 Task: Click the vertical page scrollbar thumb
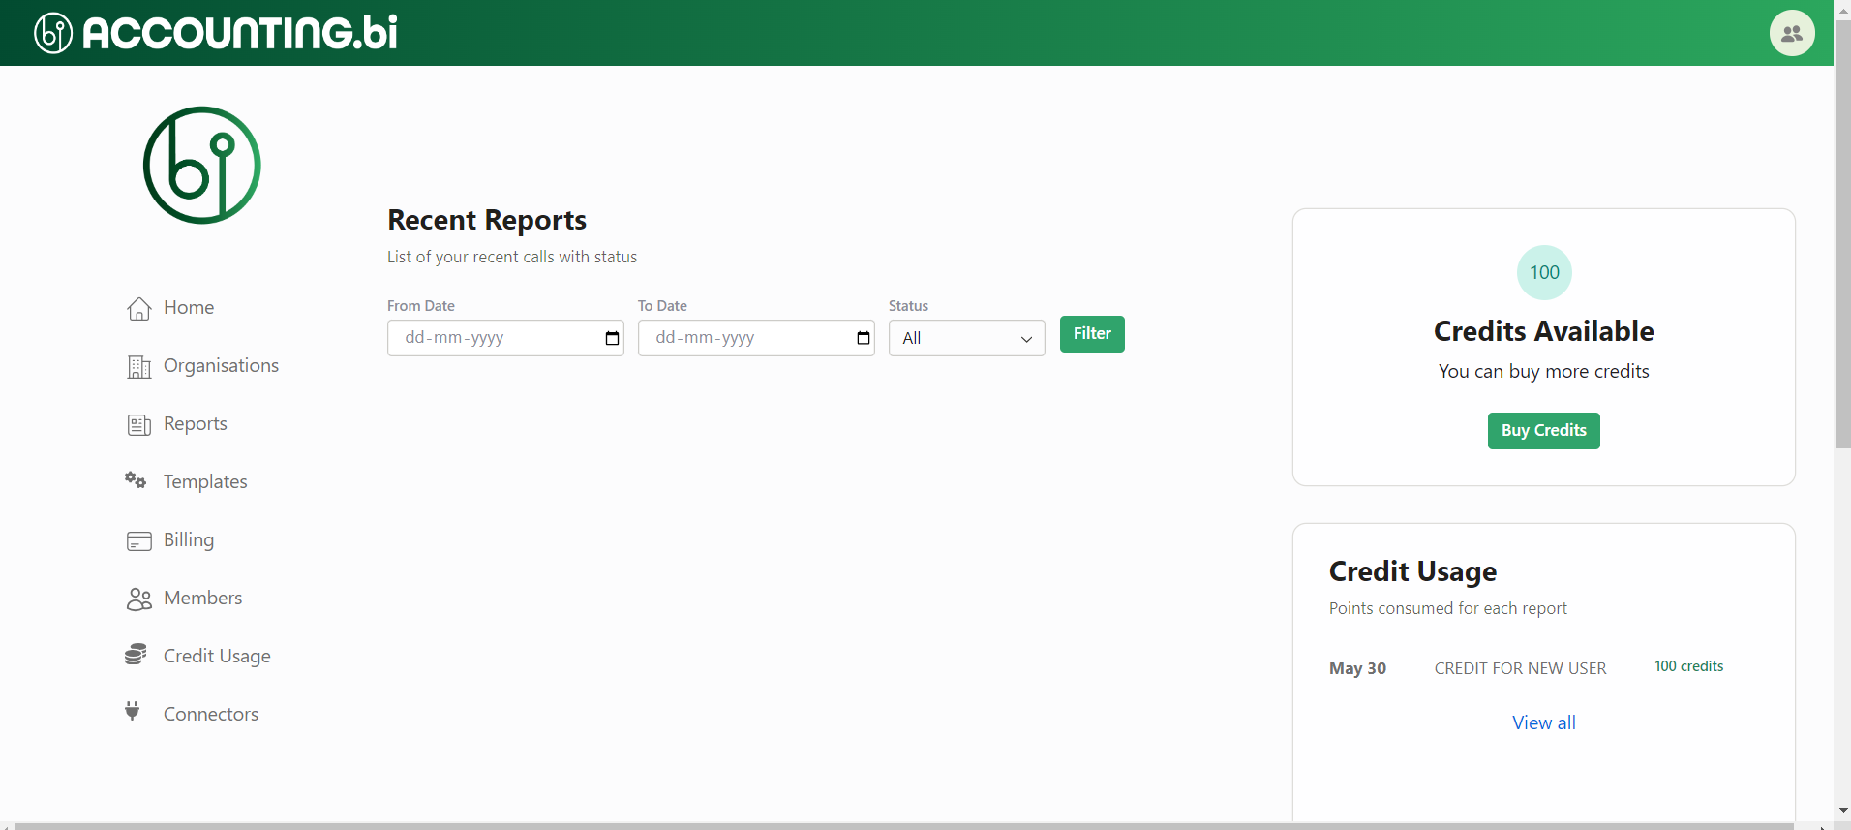(x=1842, y=234)
